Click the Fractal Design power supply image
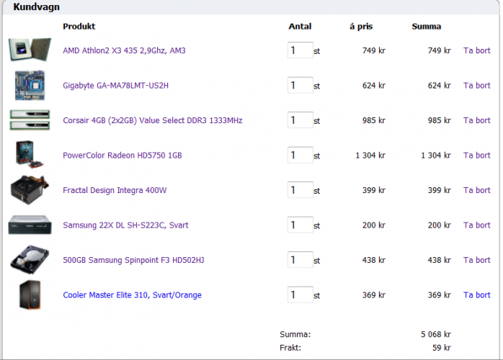This screenshot has height=360, width=503. tap(30, 190)
